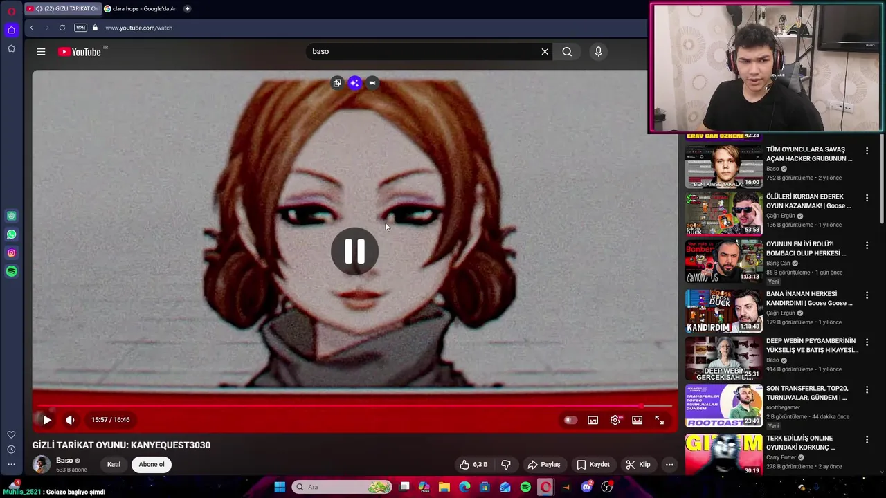Toggle subtitles with the captions icon
Viewport: 886px width, 498px height.
tap(593, 420)
